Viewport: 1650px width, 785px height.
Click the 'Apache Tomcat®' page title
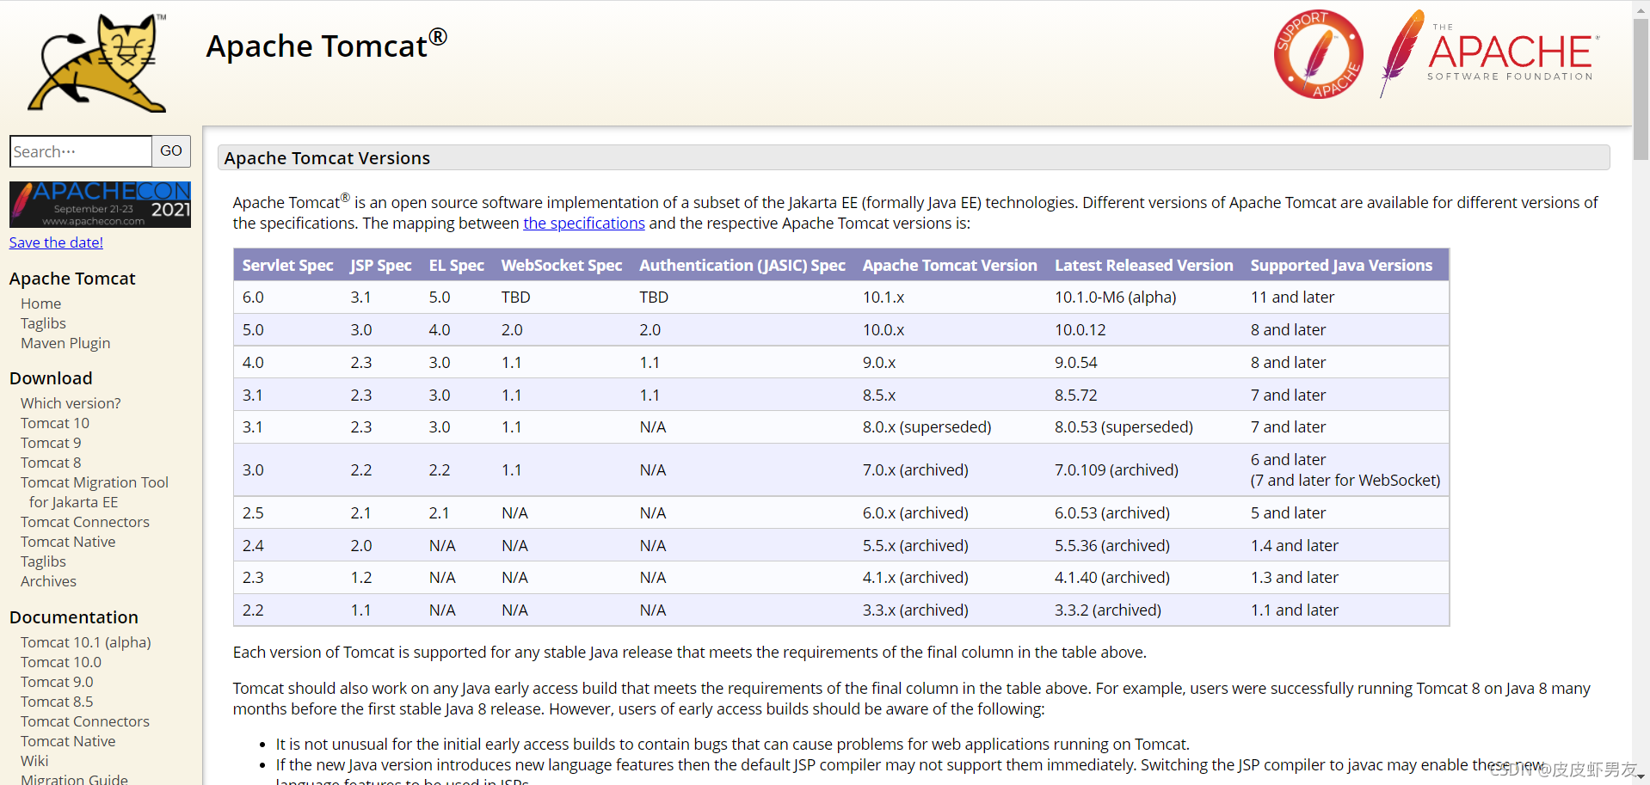pyautogui.click(x=327, y=45)
